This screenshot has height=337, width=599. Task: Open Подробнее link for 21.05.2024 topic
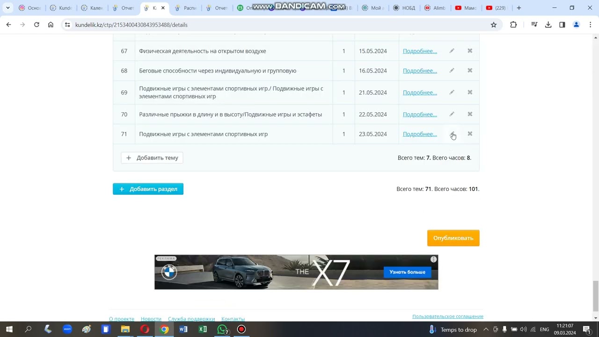pyautogui.click(x=420, y=93)
